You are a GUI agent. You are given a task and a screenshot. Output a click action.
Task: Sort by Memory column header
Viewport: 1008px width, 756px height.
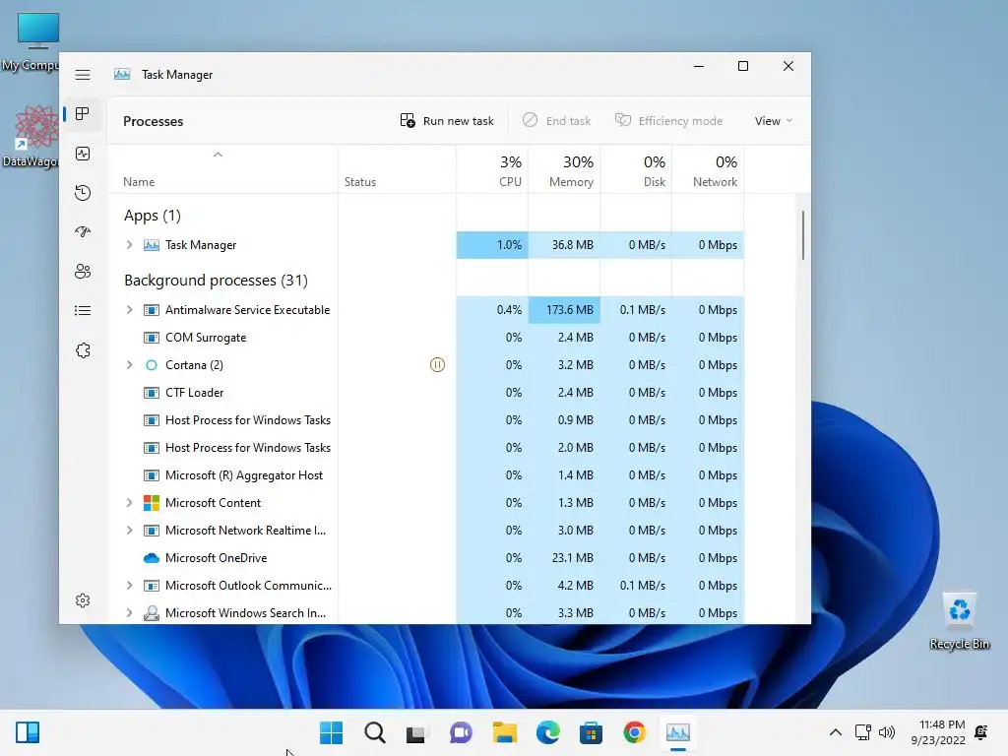click(564, 169)
